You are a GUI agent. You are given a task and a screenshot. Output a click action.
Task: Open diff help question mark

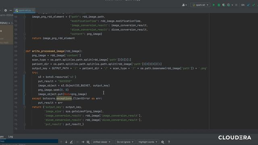point(169,142)
